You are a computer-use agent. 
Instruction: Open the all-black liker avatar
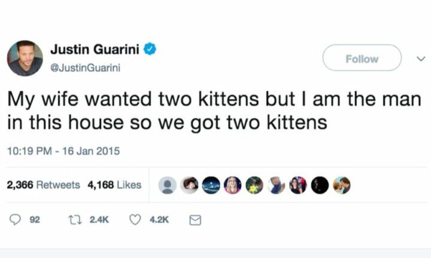pyautogui.click(x=320, y=185)
